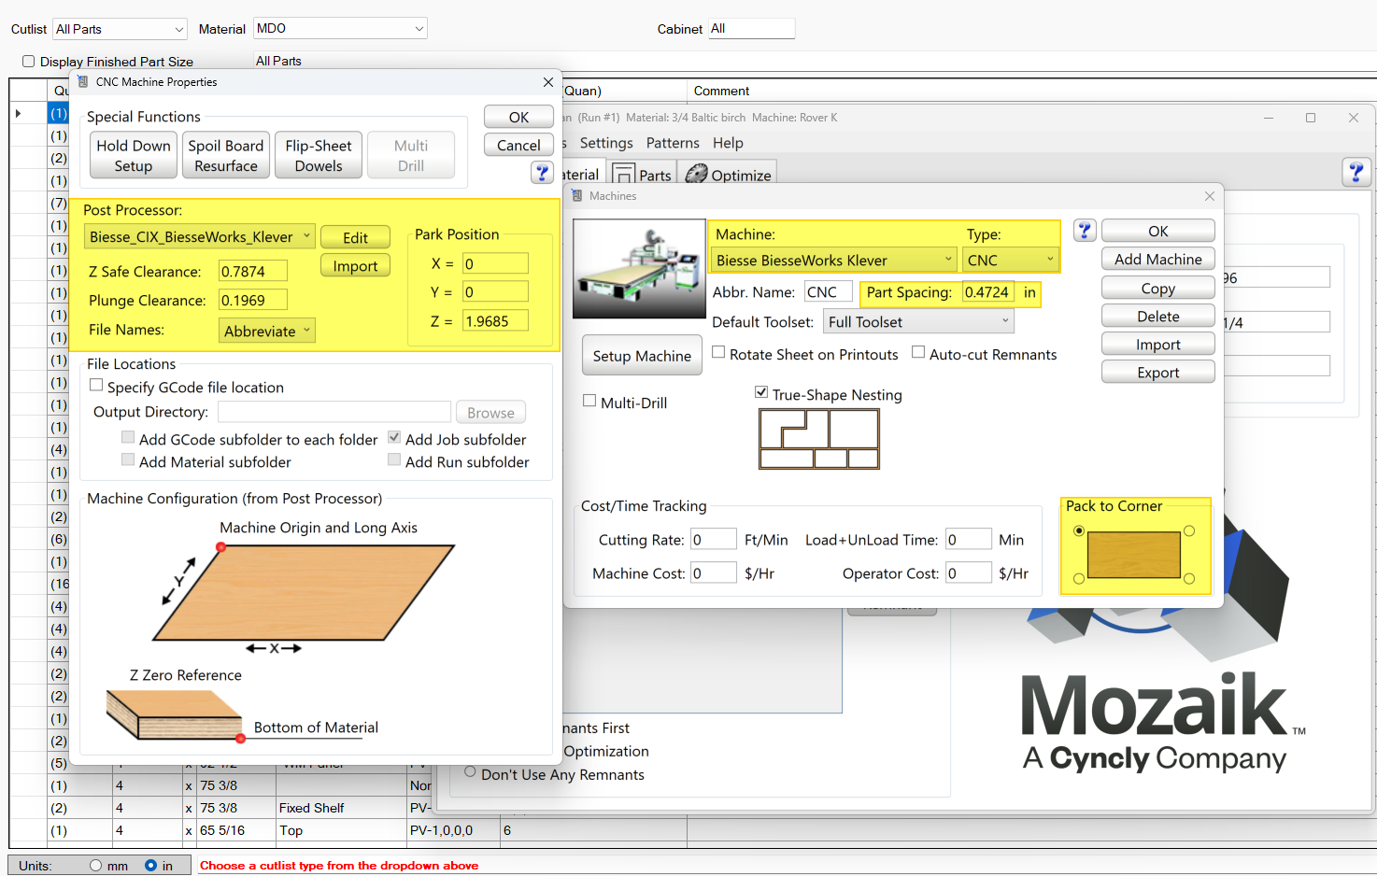
Task: Maximize the optimizer run window
Action: point(1311,118)
